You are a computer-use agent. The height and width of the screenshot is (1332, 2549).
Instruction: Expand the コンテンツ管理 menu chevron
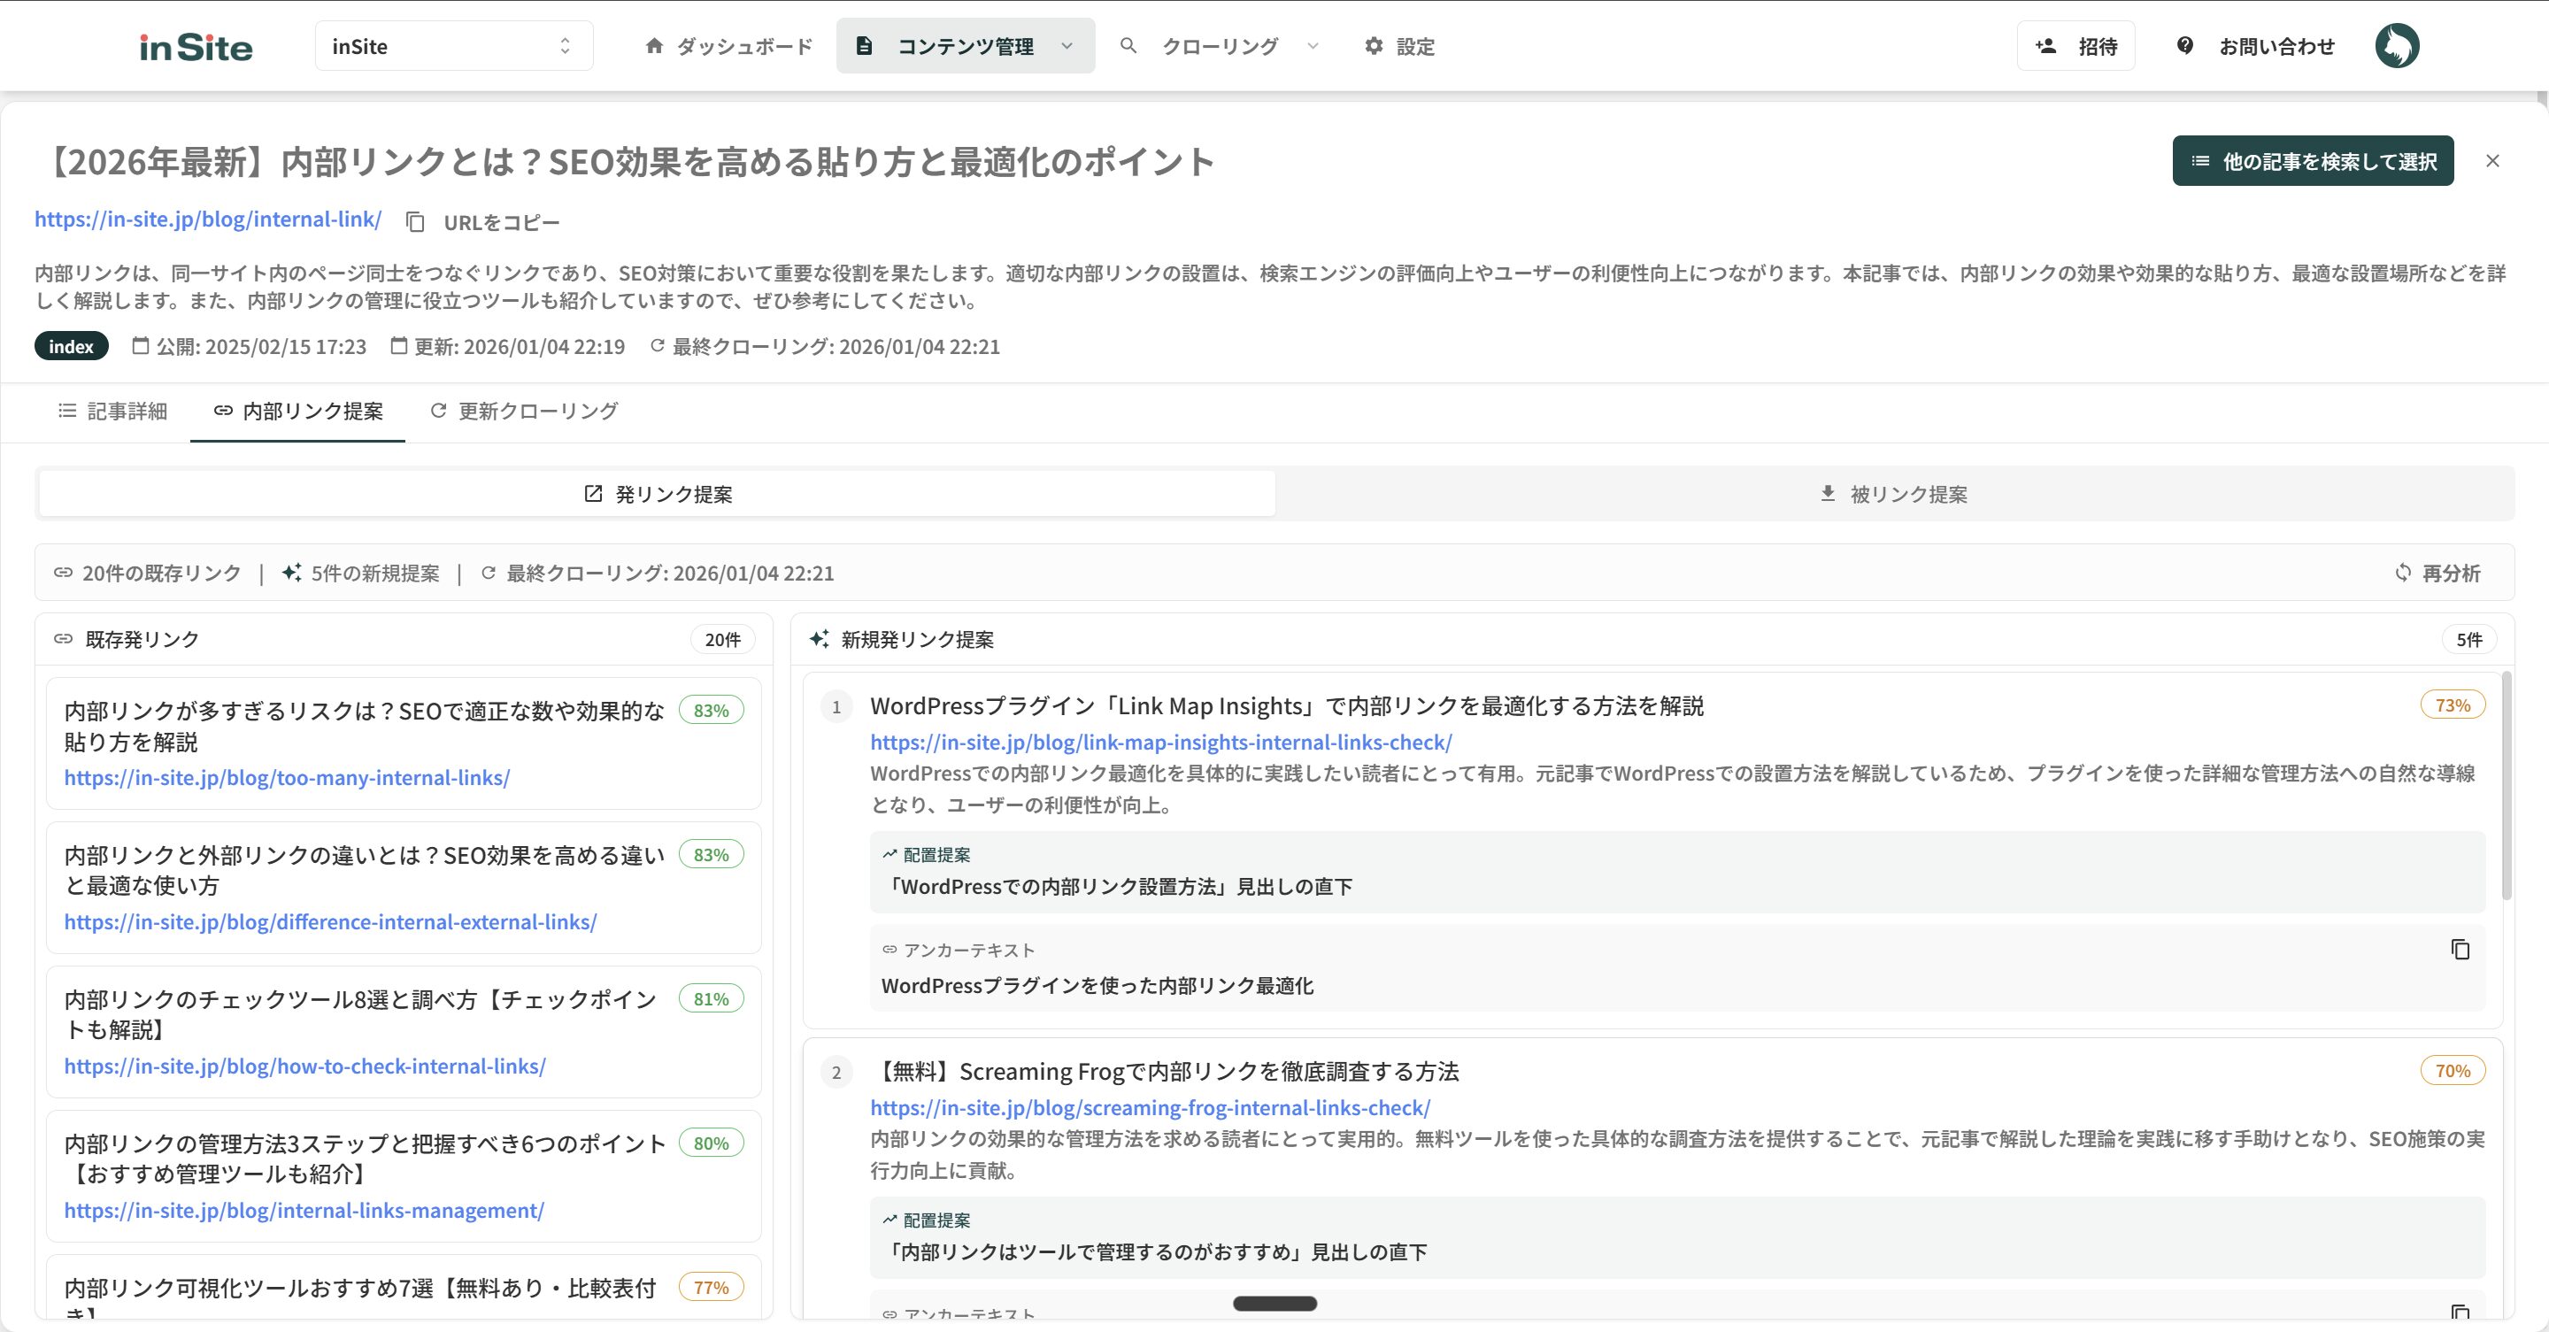tap(1067, 45)
